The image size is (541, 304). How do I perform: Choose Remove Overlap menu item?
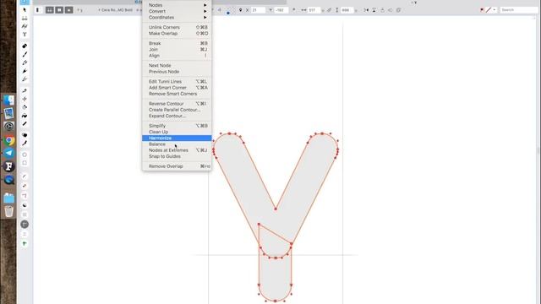pyautogui.click(x=177, y=166)
